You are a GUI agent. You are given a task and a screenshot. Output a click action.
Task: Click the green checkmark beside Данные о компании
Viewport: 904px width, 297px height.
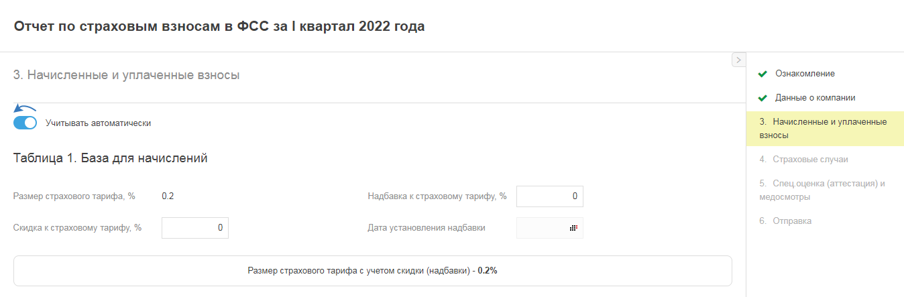(x=762, y=98)
